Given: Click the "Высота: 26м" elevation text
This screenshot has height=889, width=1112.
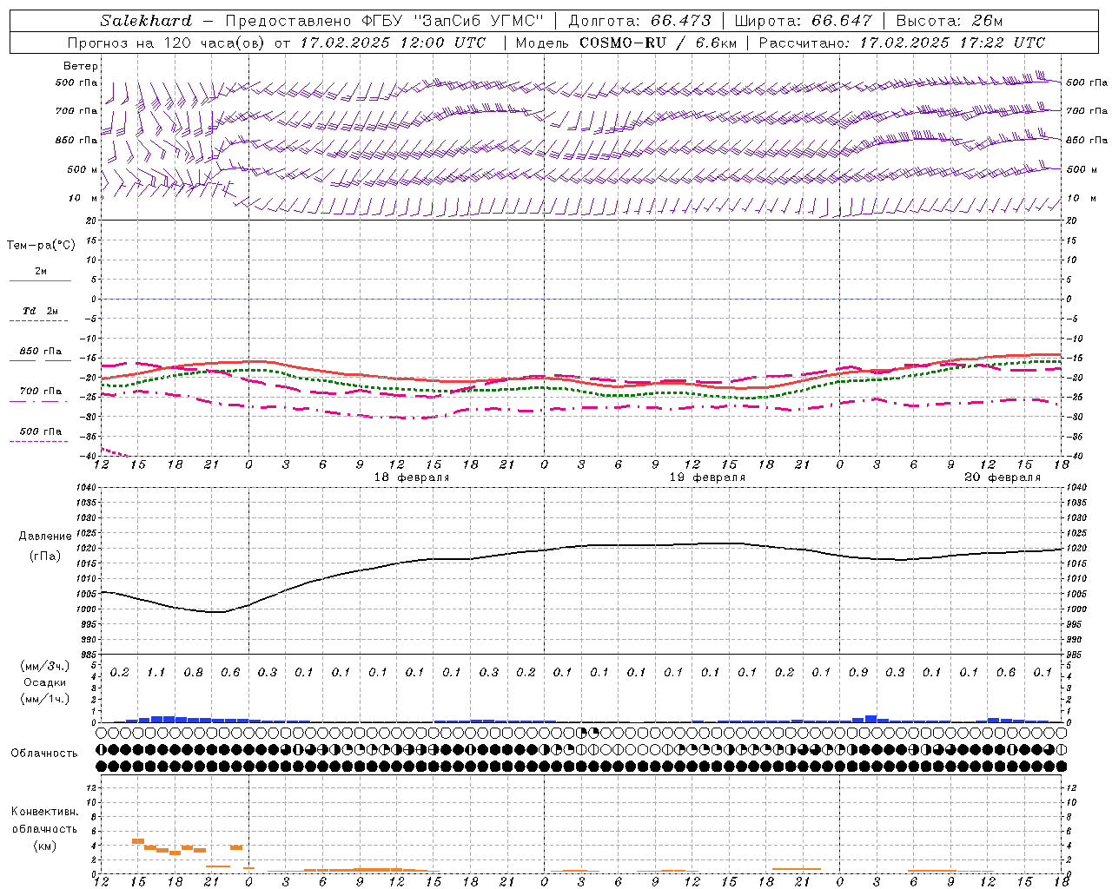Looking at the screenshot, I should [x=949, y=21].
